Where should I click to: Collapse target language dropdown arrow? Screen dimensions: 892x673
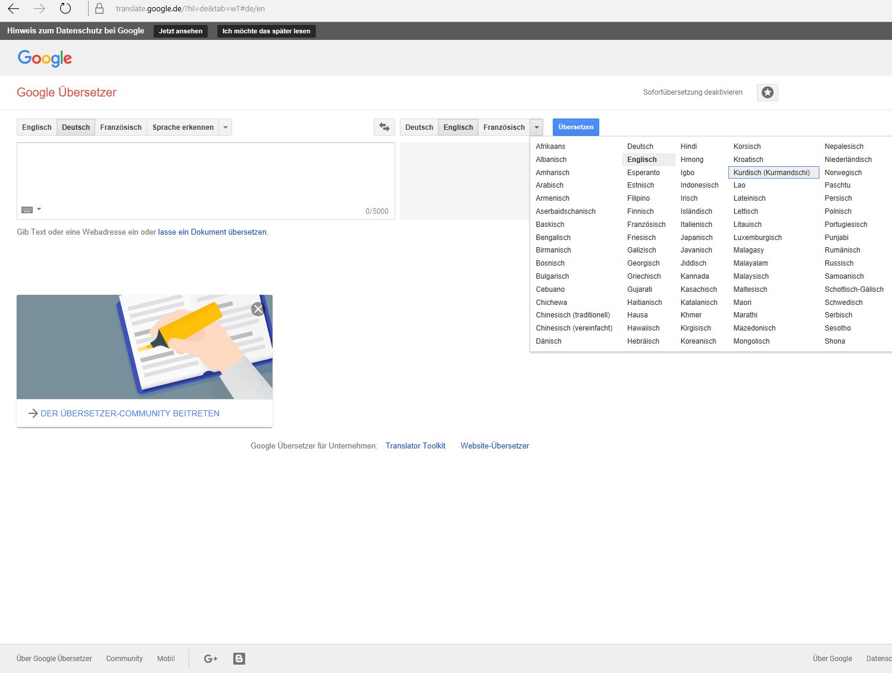click(x=537, y=127)
